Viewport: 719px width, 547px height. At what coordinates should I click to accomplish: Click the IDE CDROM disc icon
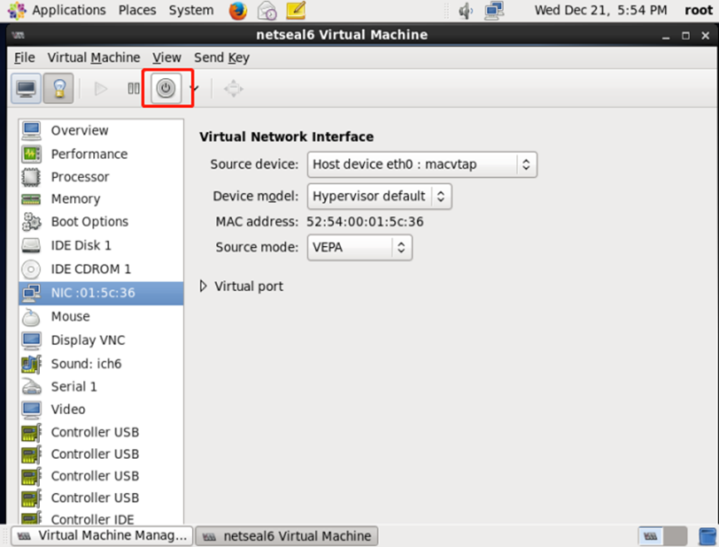tap(32, 269)
